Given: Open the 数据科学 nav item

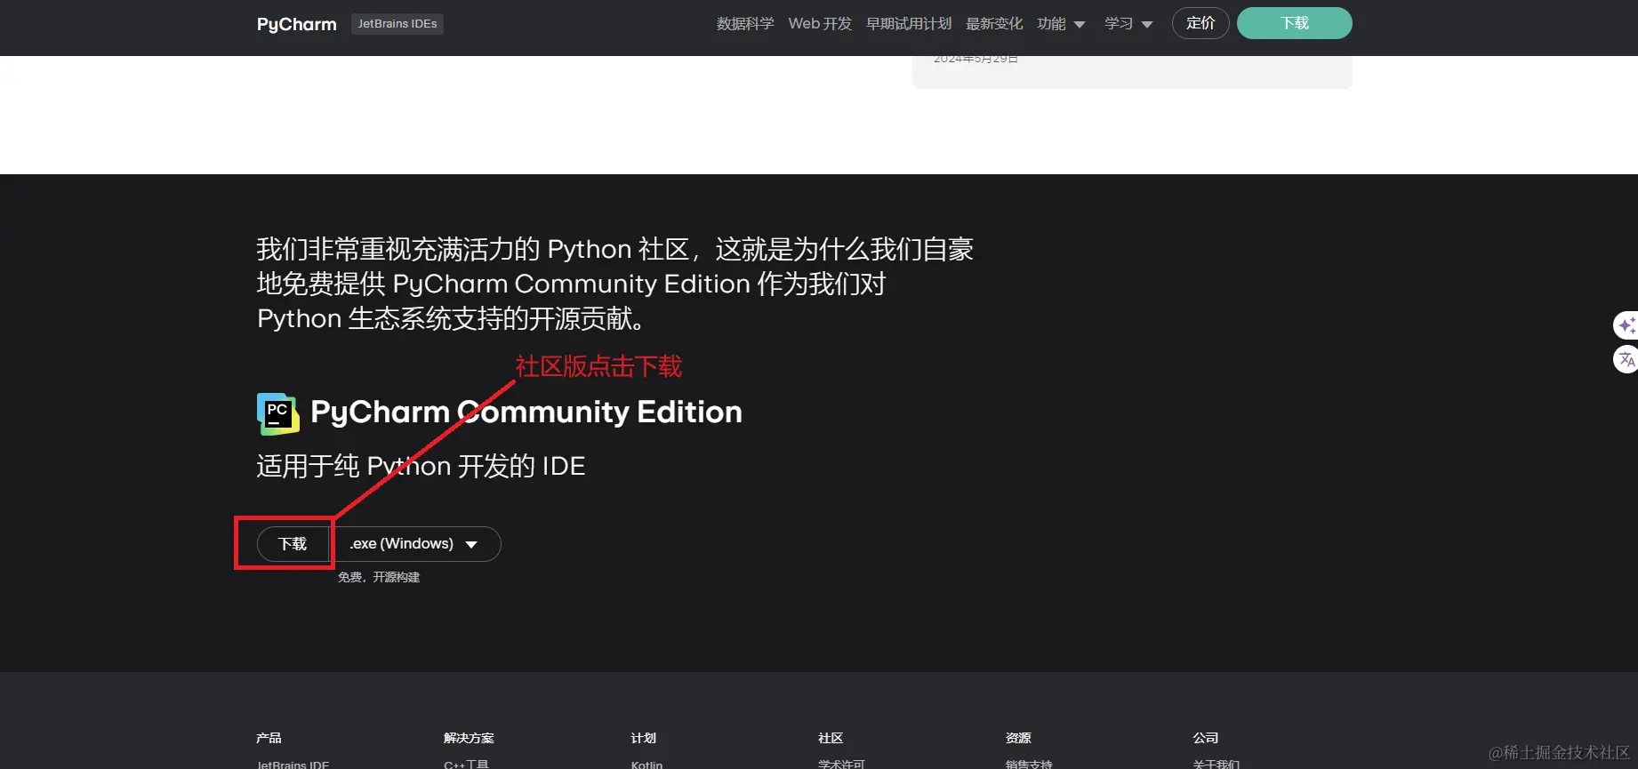Looking at the screenshot, I should click(745, 24).
